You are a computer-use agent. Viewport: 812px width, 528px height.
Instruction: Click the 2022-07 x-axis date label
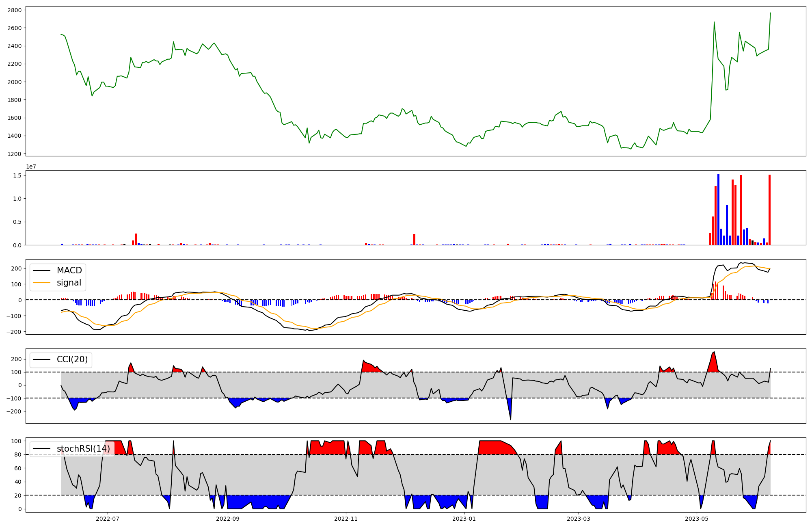point(108,519)
